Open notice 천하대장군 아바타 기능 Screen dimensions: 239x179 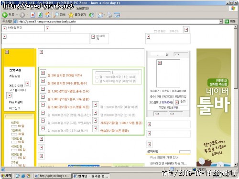tap(168, 163)
